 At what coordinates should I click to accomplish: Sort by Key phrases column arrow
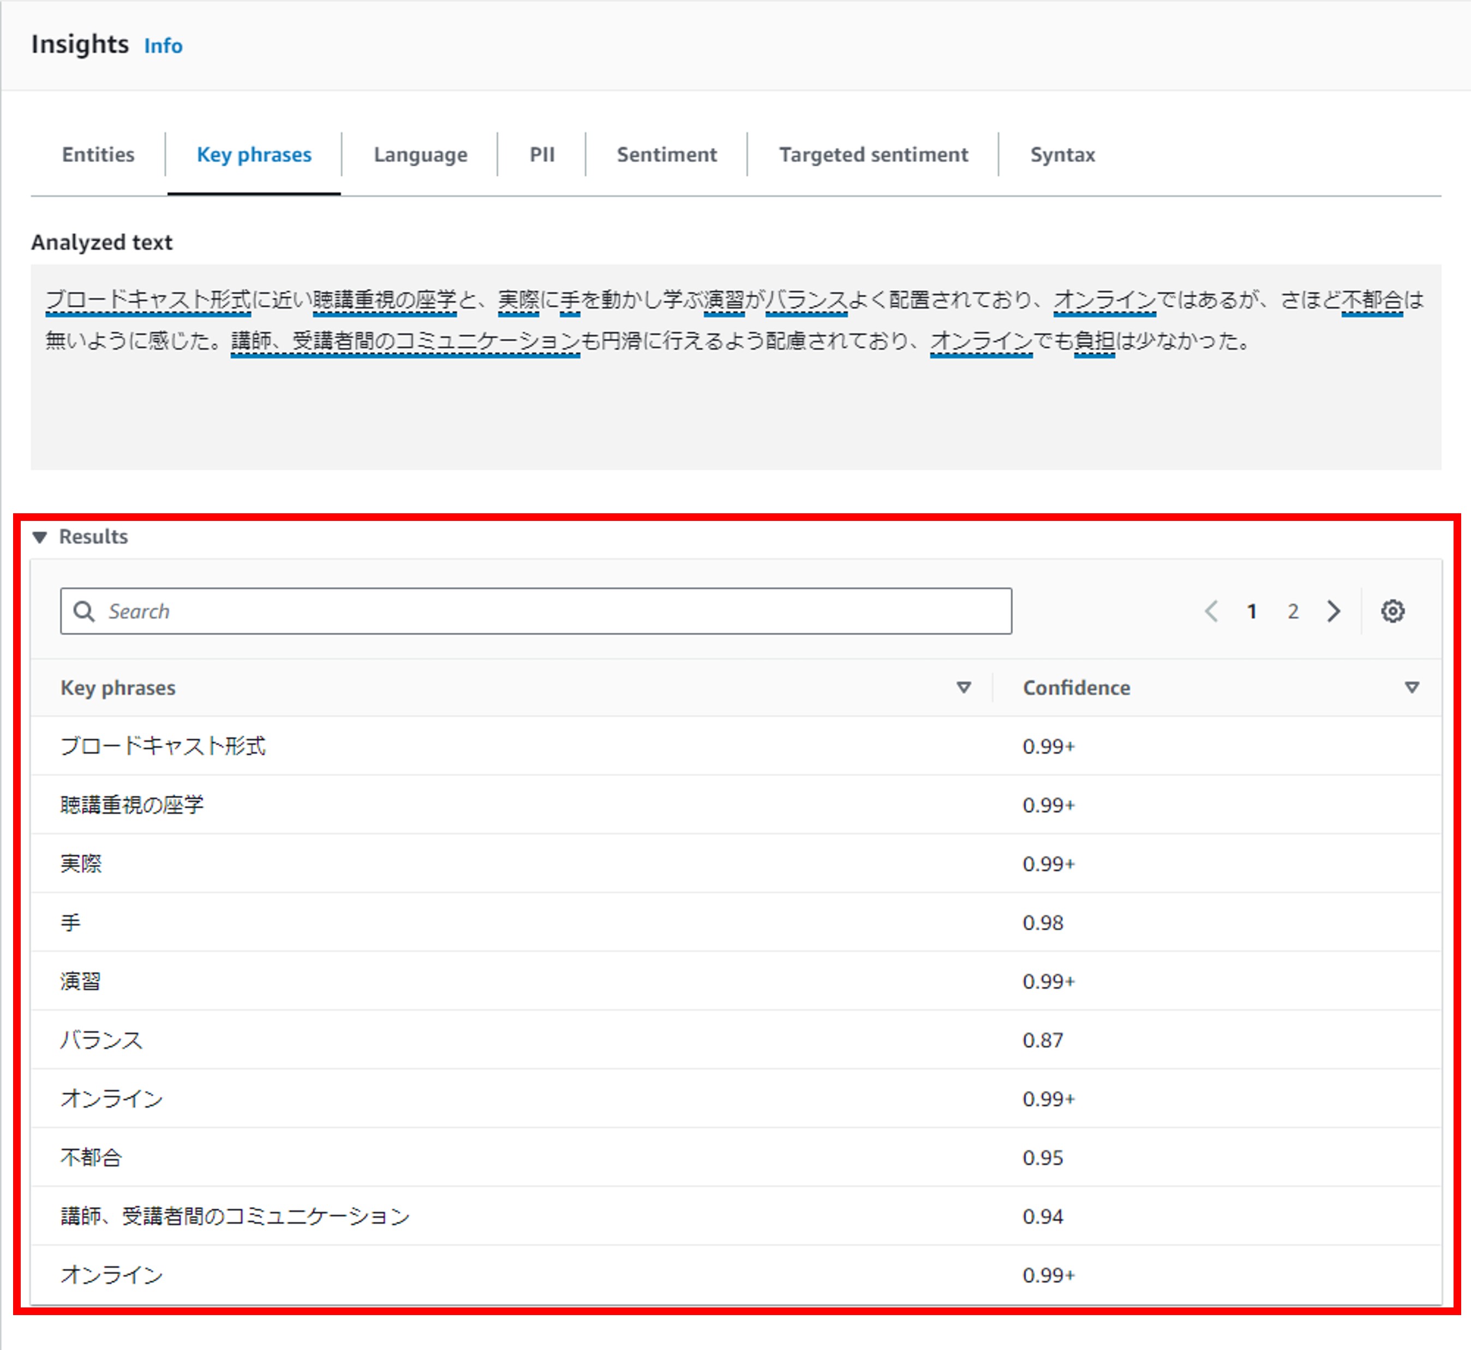click(964, 687)
